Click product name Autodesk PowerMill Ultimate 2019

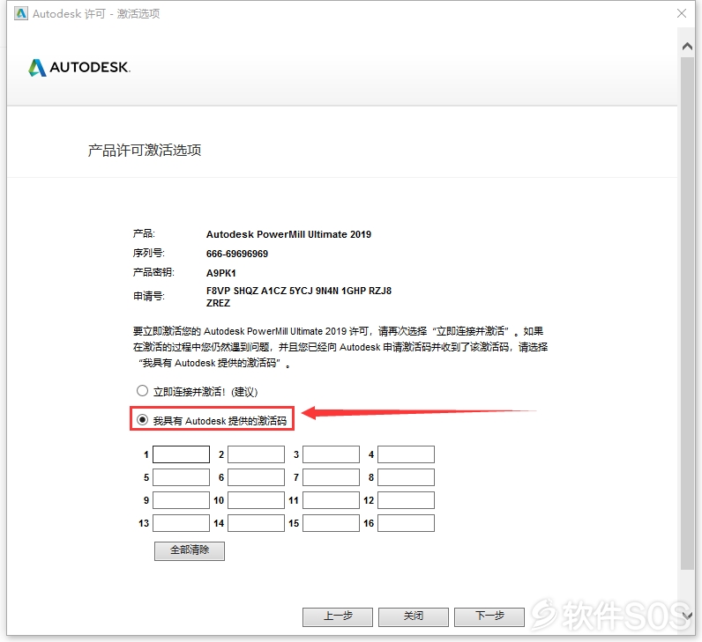pyautogui.click(x=288, y=234)
